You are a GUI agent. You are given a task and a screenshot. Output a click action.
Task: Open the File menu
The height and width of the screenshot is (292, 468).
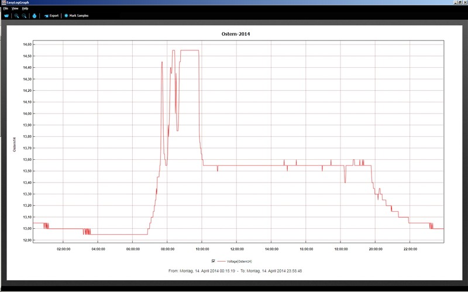pyautogui.click(x=5, y=9)
